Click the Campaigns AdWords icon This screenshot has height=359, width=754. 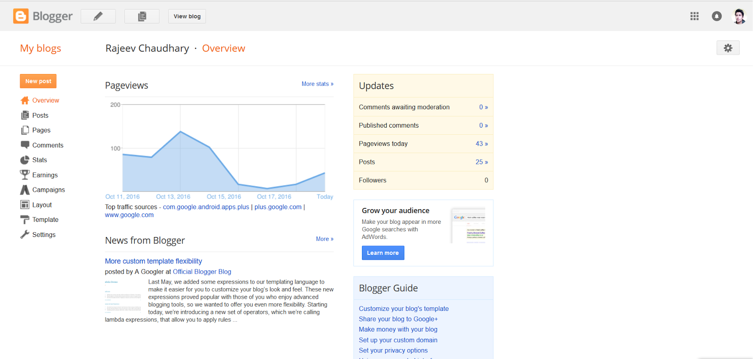click(25, 190)
